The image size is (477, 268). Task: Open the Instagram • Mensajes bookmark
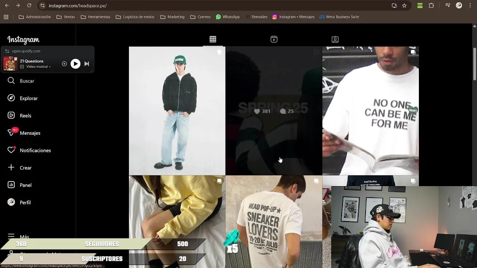(x=293, y=17)
